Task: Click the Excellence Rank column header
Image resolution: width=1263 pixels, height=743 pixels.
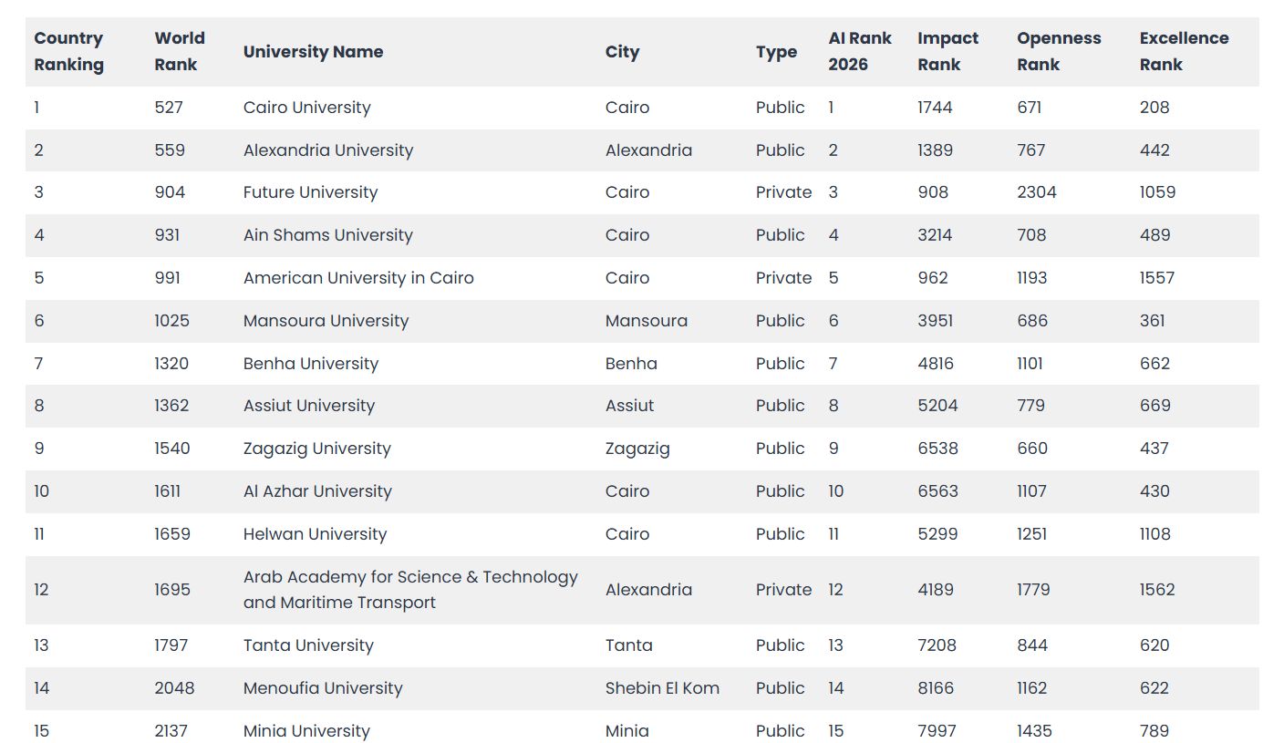Action: coord(1184,51)
